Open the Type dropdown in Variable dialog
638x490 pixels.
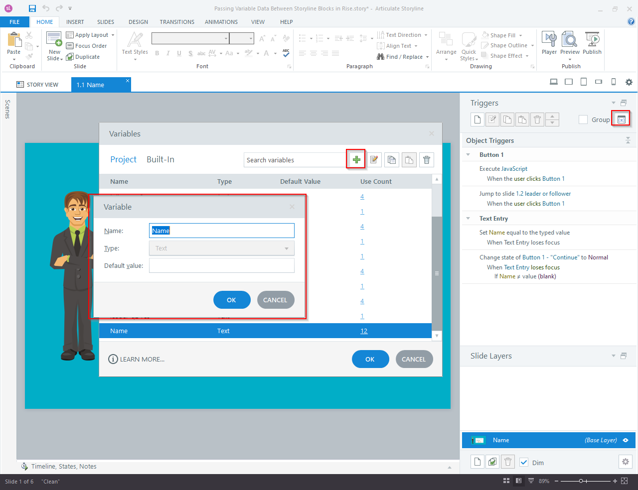click(222, 248)
